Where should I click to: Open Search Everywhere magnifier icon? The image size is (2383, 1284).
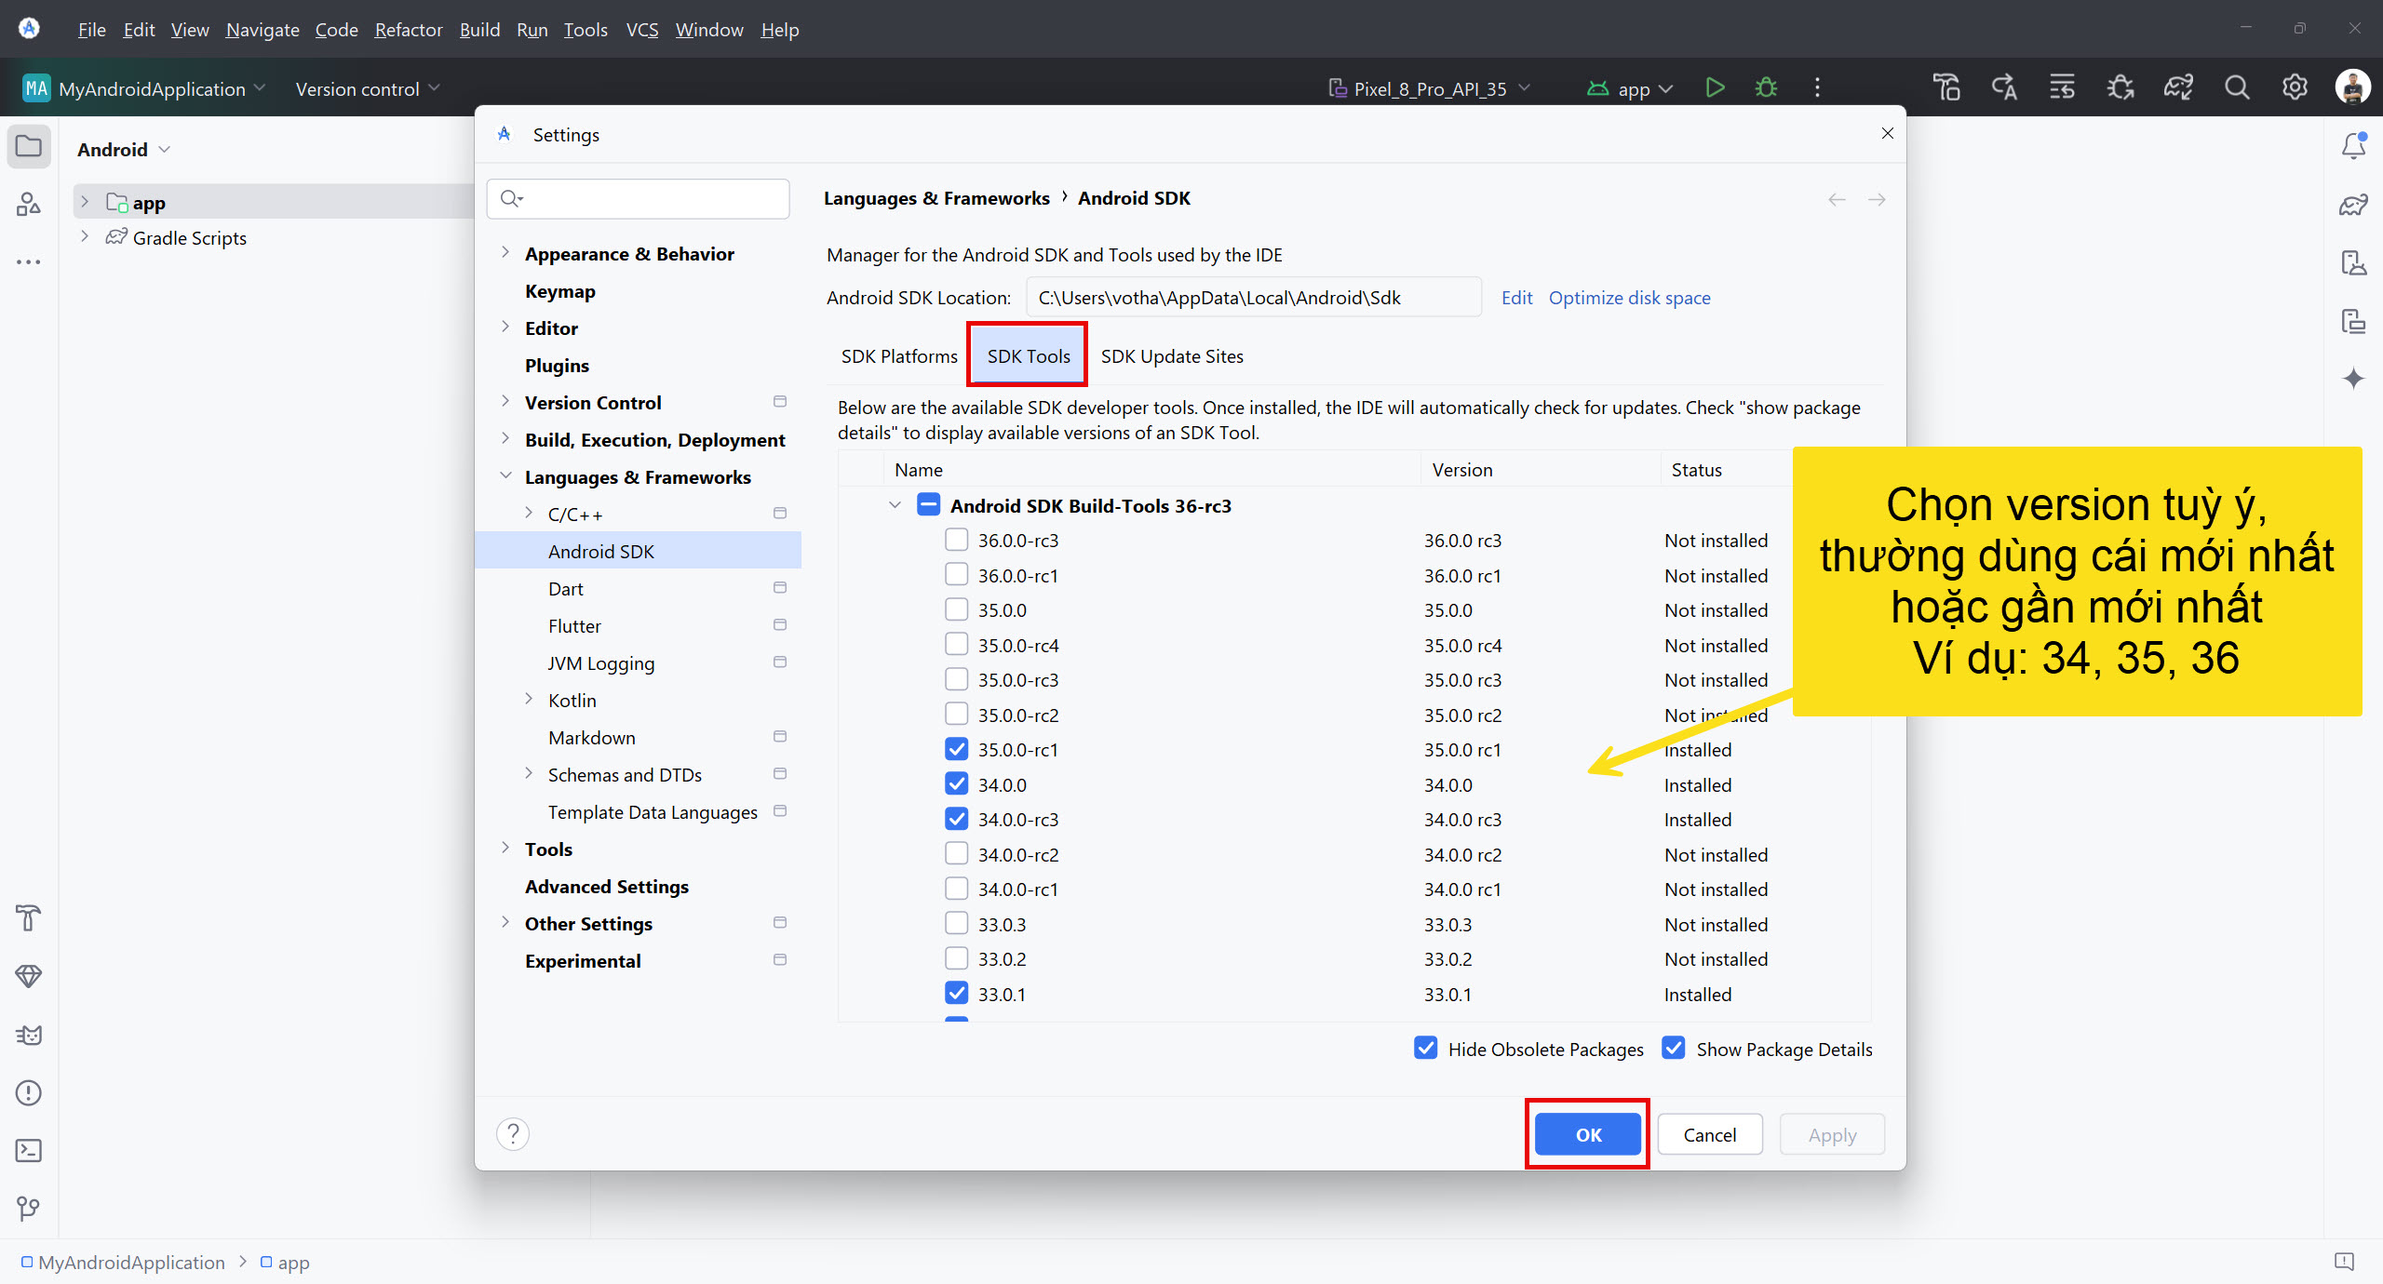pyautogui.click(x=2237, y=88)
